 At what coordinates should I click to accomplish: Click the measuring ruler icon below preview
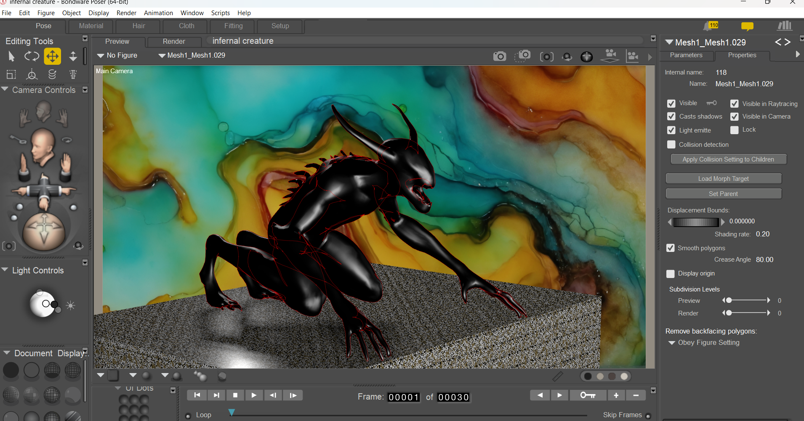pyautogui.click(x=558, y=376)
